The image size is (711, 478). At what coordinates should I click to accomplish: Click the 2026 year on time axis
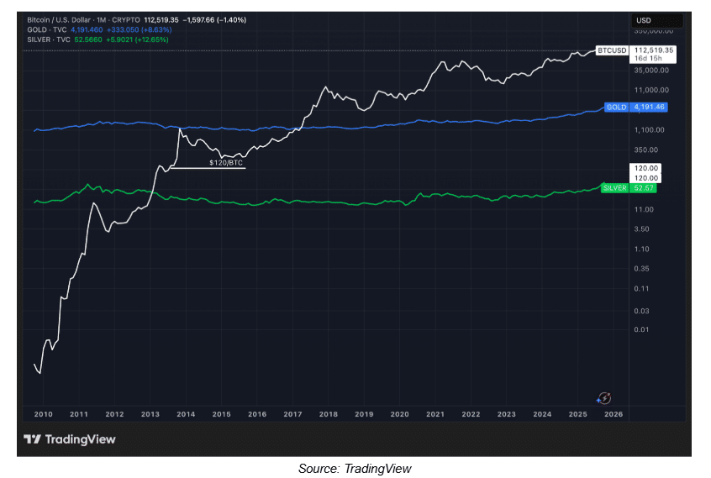coord(614,414)
